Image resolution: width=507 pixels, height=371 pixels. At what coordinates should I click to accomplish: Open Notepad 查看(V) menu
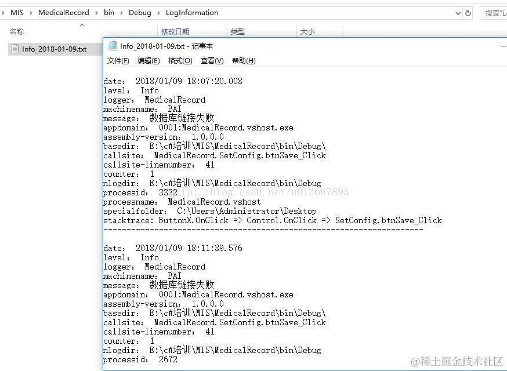click(x=212, y=61)
